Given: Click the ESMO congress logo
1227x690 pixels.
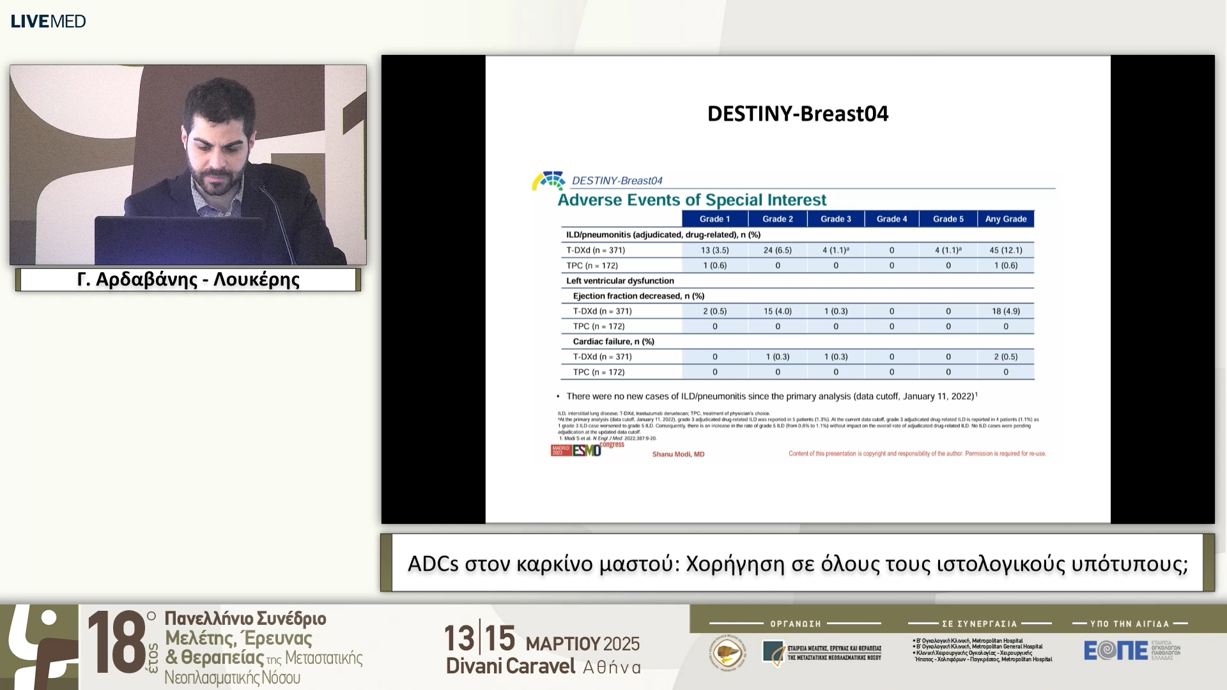Looking at the screenshot, I should point(587,449).
